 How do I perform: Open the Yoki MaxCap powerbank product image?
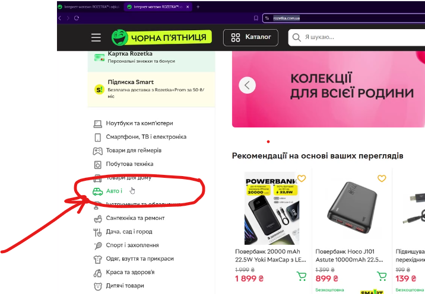(x=272, y=208)
